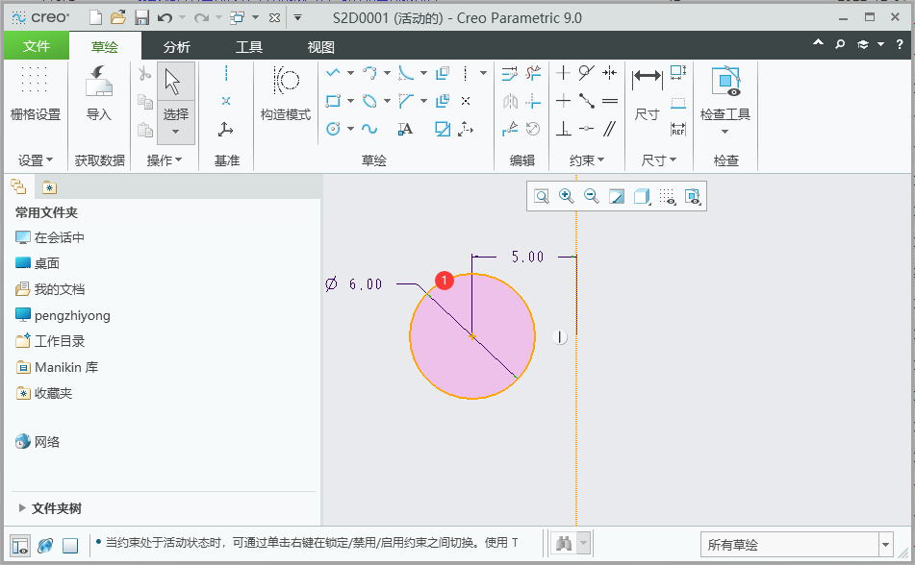The width and height of the screenshot is (915, 565).
Task: Open the 所有草绘 selection filter combo box
Action: (797, 545)
